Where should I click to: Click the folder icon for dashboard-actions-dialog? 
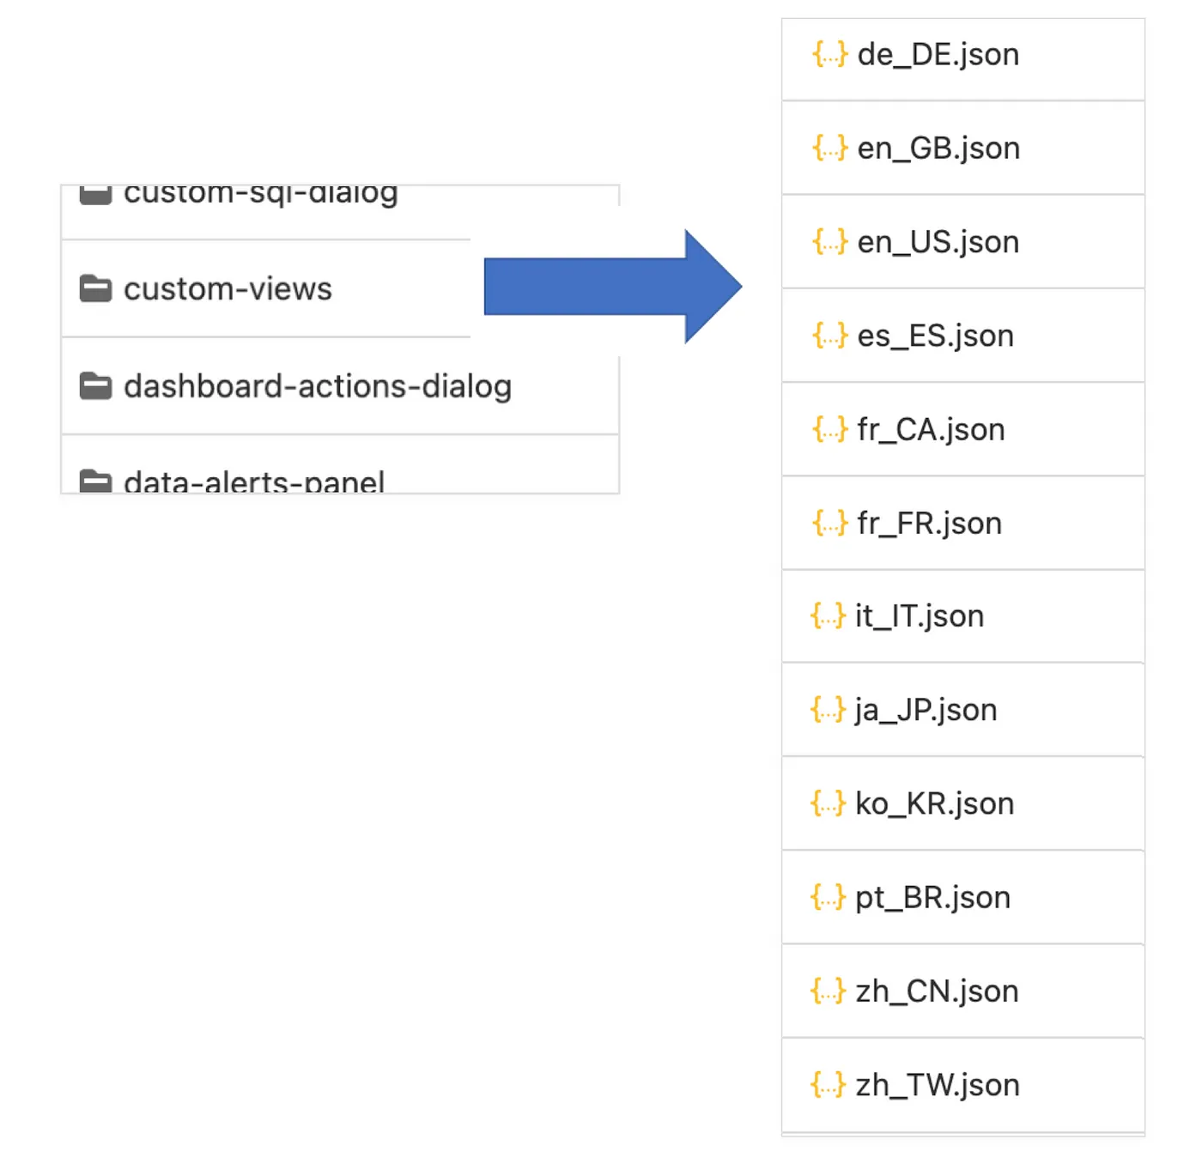[95, 386]
